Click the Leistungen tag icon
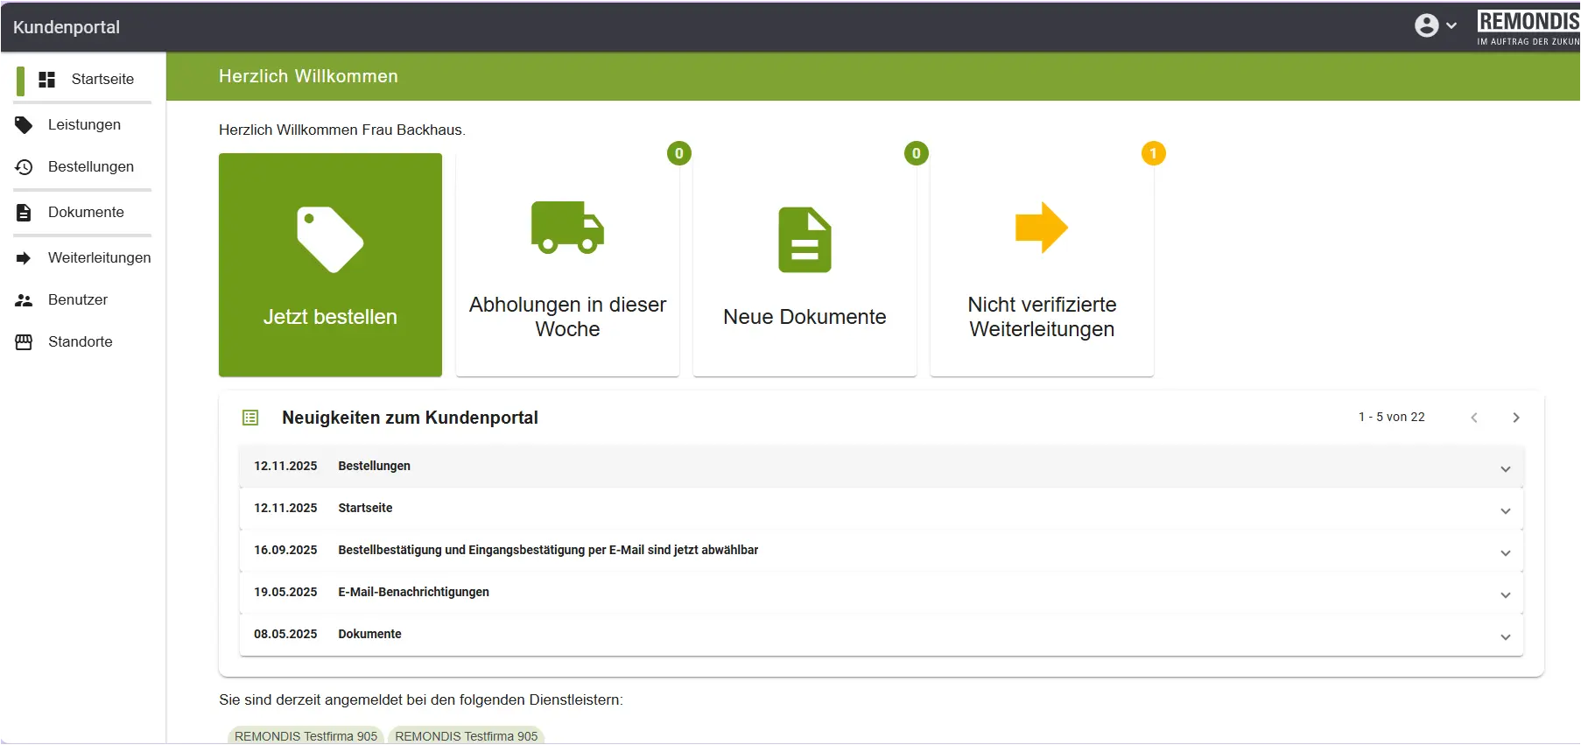The width and height of the screenshot is (1581, 745). tap(24, 125)
